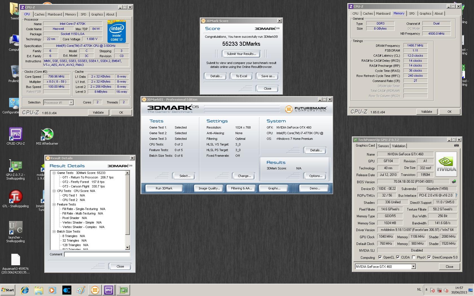Click scroll up arrow in Result Details
Image resolution: width=474 pixels, height=296 pixels.
(x=127, y=173)
